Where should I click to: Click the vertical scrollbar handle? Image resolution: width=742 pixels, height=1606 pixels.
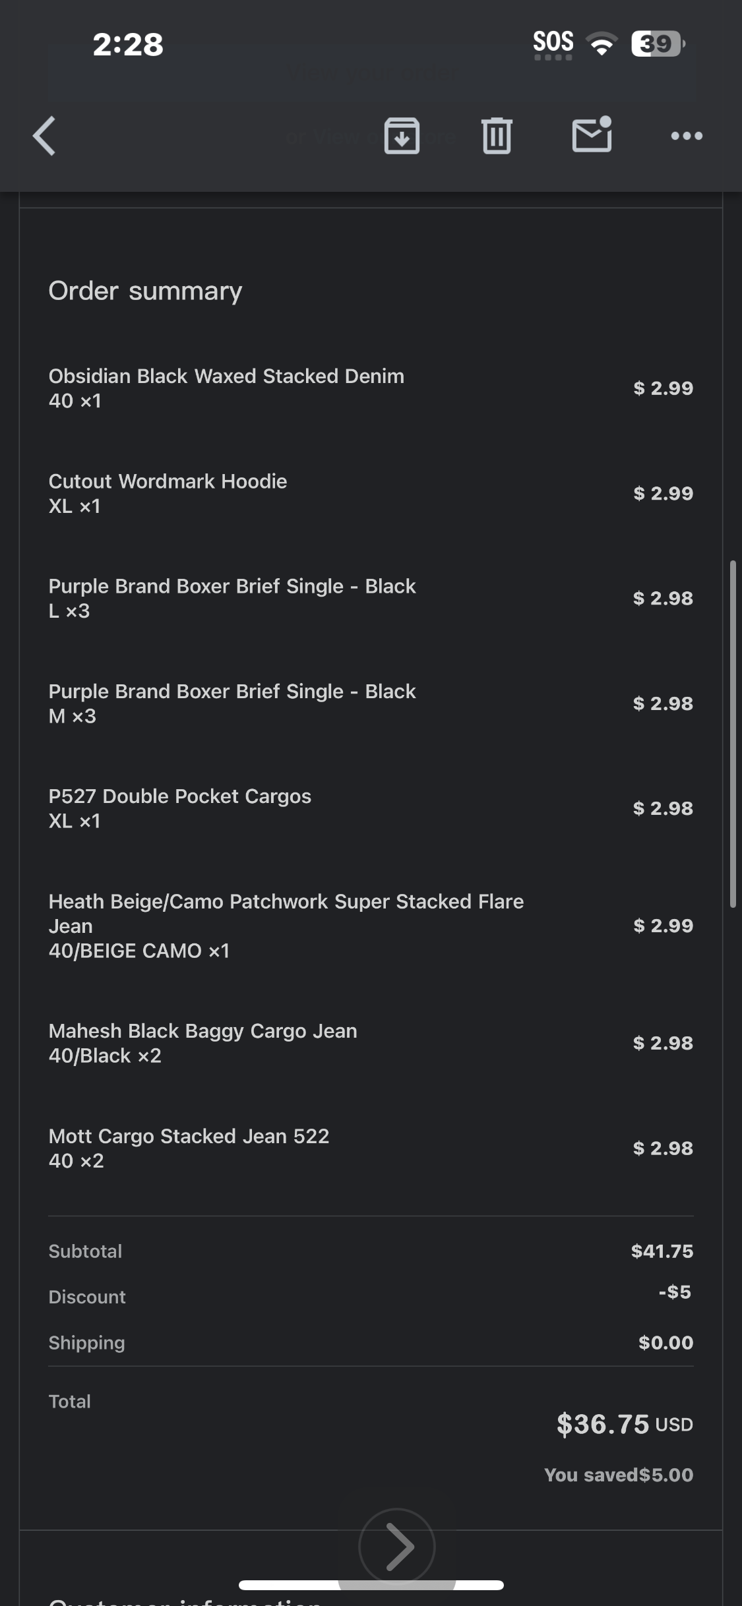733,734
